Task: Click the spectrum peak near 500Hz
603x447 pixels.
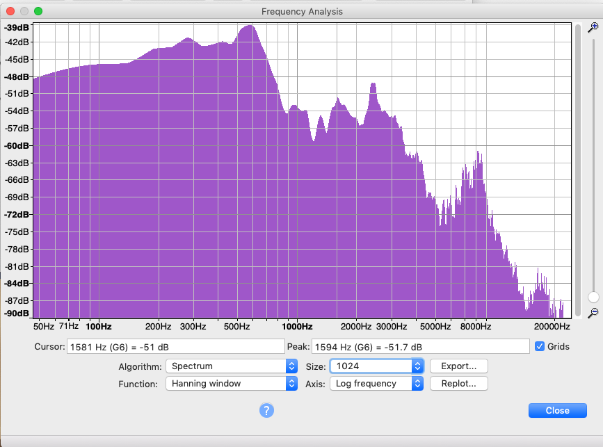Action: (251, 26)
